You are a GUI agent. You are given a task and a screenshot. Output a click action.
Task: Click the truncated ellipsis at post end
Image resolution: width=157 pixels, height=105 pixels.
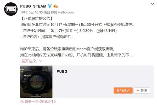(132, 56)
